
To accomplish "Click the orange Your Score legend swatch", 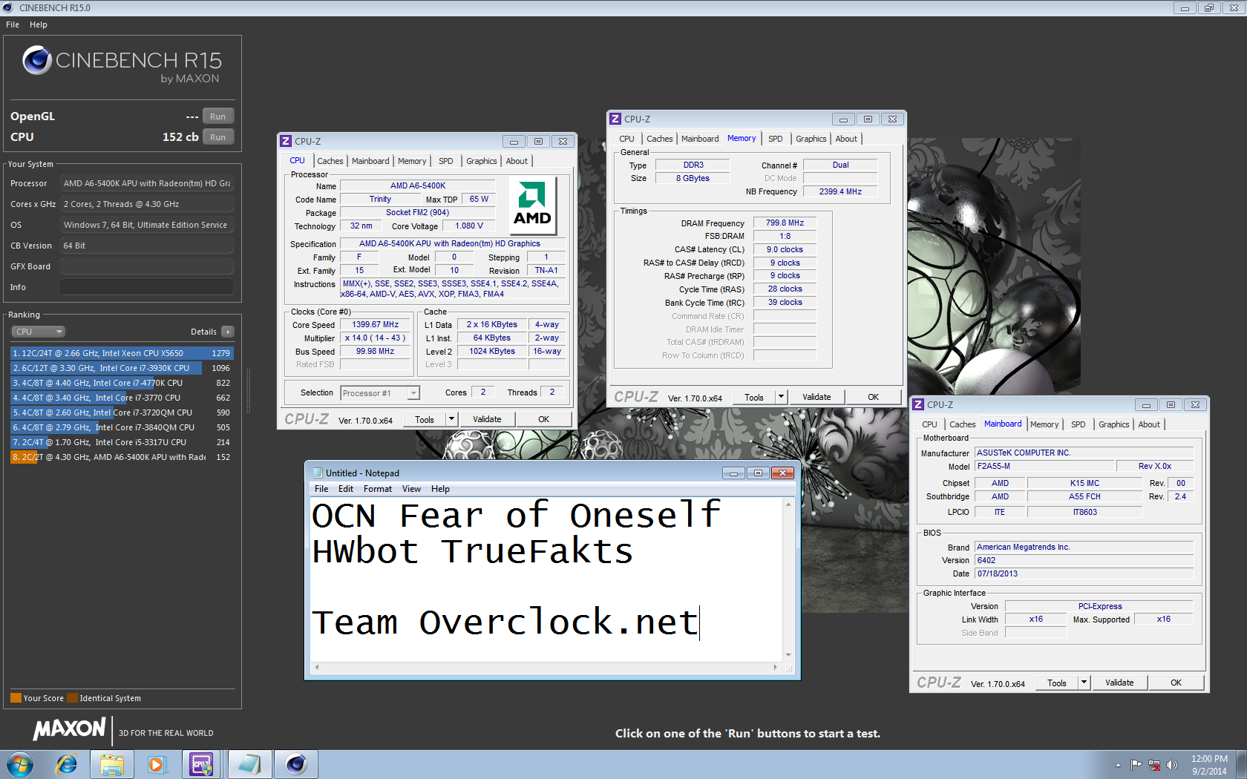I will [x=16, y=697].
